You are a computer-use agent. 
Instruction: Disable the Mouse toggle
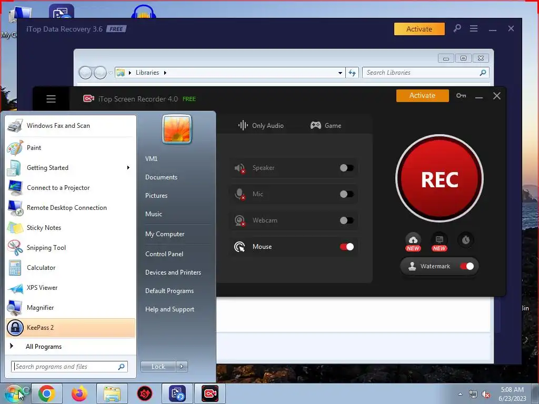click(346, 247)
